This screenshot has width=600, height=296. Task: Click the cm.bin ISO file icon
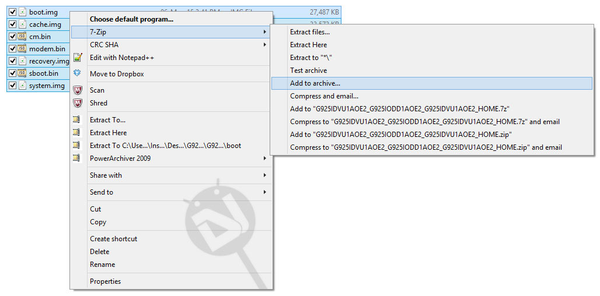(x=23, y=37)
